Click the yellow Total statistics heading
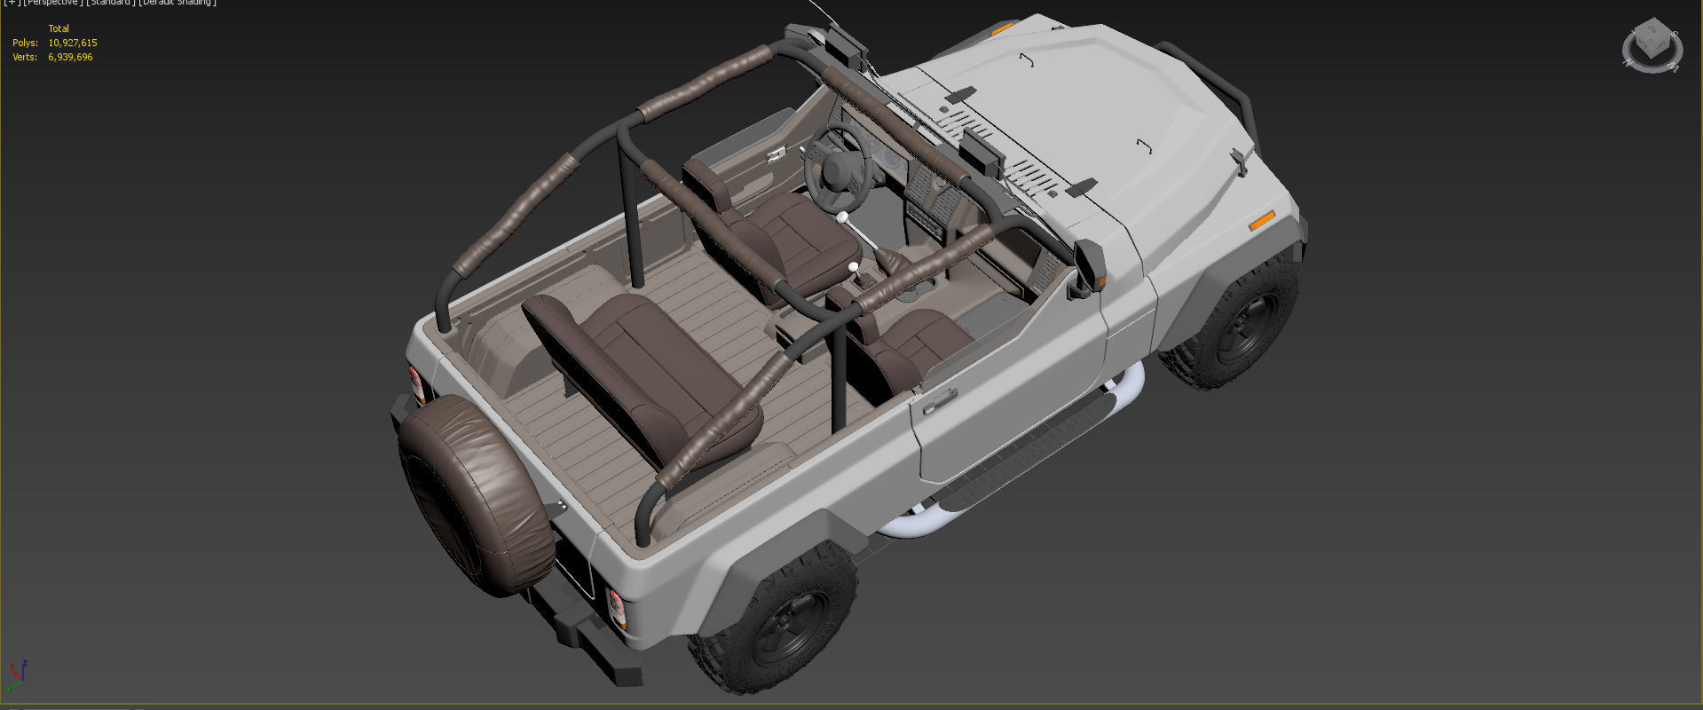This screenshot has height=710, width=1703. pos(59,28)
